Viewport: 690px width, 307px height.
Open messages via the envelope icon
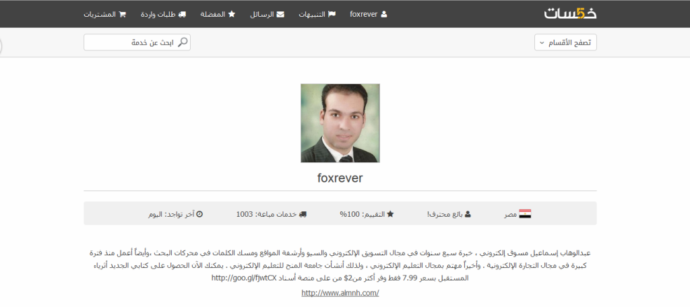280,14
